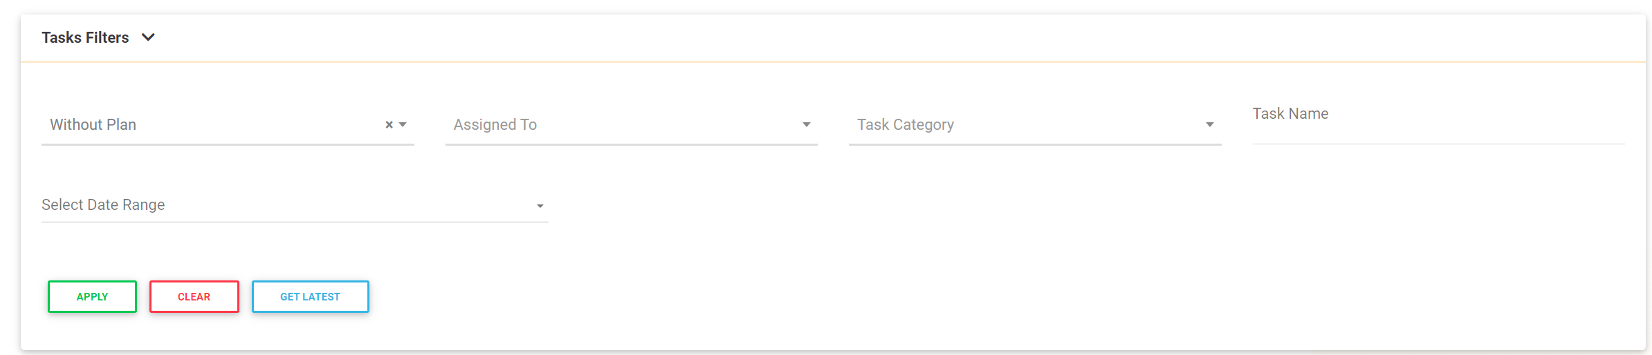Screen dimensions: 1652x355
Task: Click the Without Plan selected value text
Action: click(x=93, y=125)
